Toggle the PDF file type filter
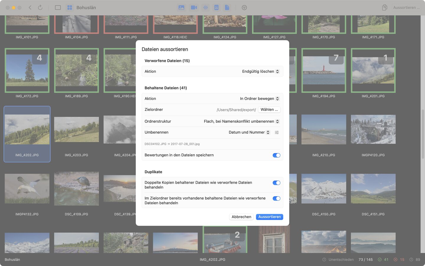425x266 pixels. (216, 7)
